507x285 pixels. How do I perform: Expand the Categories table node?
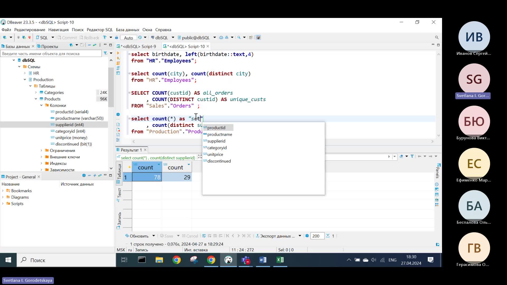click(x=36, y=92)
